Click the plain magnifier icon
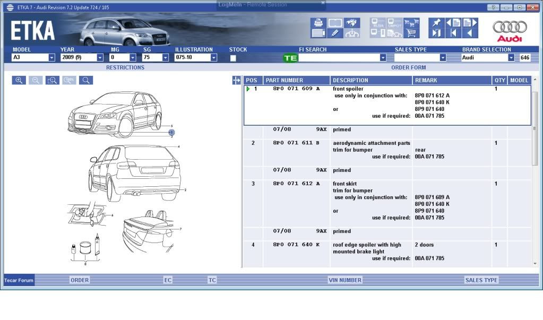The width and height of the screenshot is (543, 320). [x=86, y=80]
